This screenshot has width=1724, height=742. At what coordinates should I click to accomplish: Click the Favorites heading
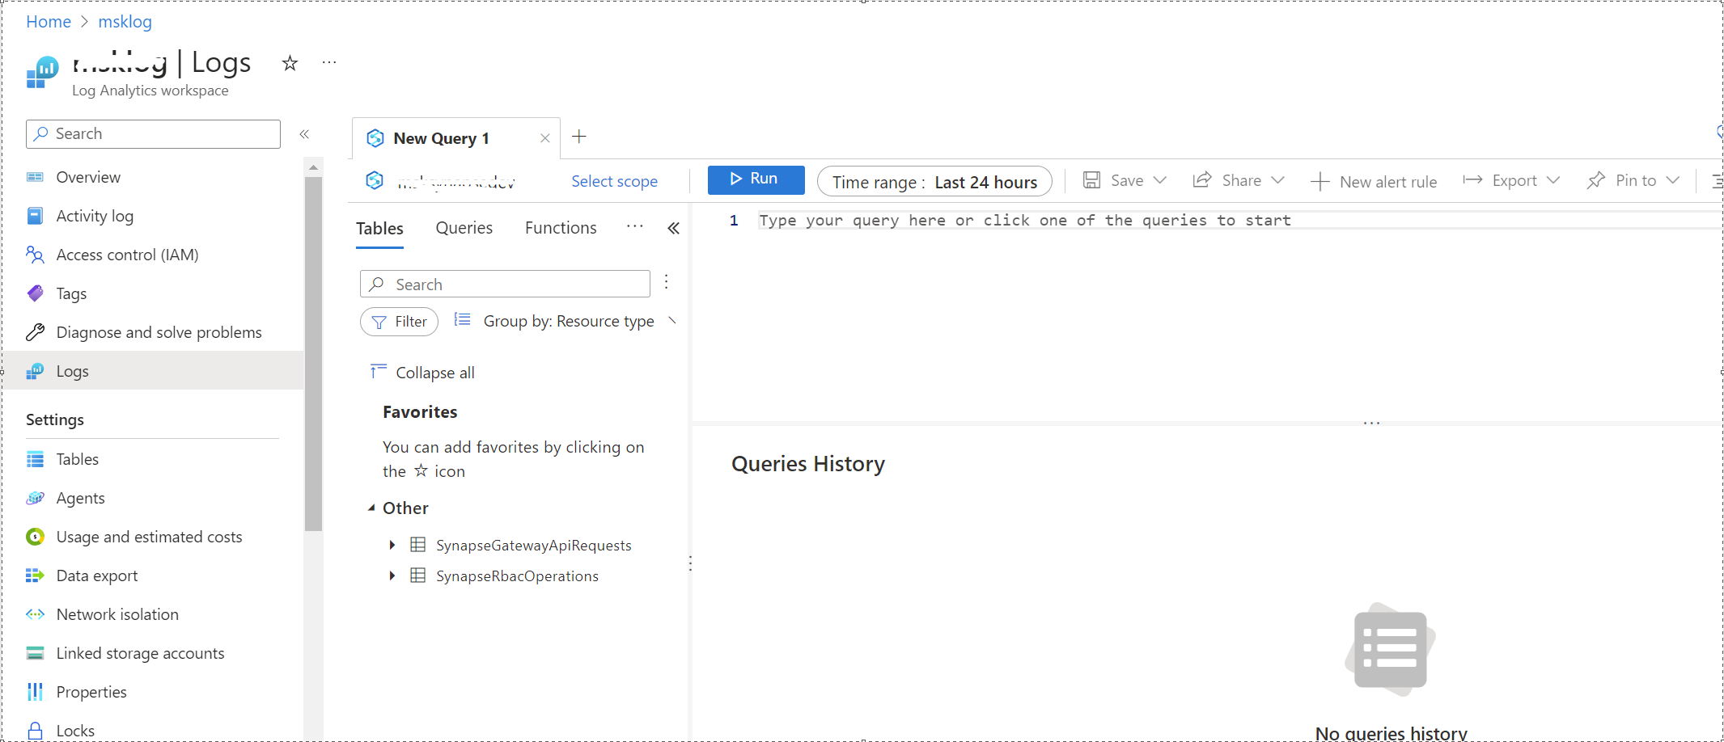[420, 412]
